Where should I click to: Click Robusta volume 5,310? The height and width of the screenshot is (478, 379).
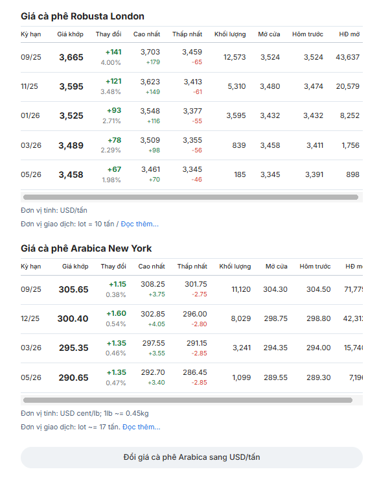click(236, 86)
